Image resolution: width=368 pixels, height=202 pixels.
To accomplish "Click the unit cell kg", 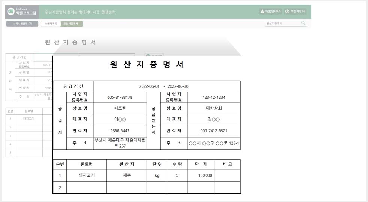I will coord(157,175).
